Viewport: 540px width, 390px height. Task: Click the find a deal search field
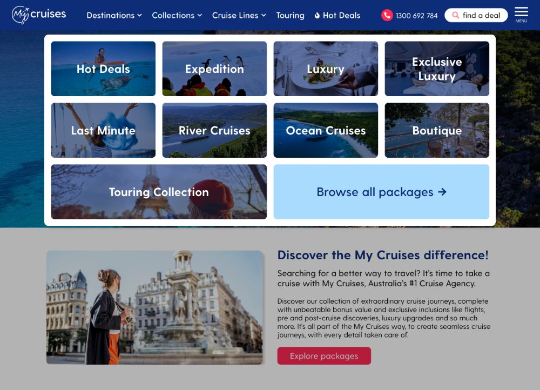pyautogui.click(x=476, y=15)
